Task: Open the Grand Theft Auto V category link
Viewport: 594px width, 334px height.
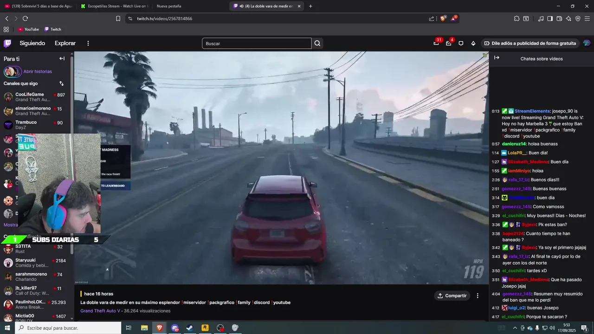Action: [x=100, y=311]
